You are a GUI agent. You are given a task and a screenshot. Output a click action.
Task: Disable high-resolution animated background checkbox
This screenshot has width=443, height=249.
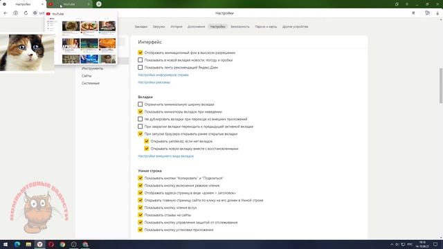pos(140,53)
